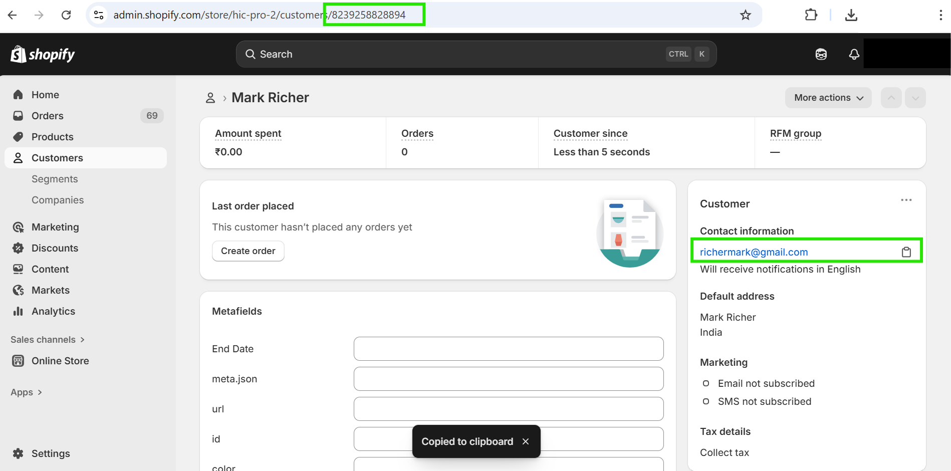Reload the browser page

[x=66, y=15]
